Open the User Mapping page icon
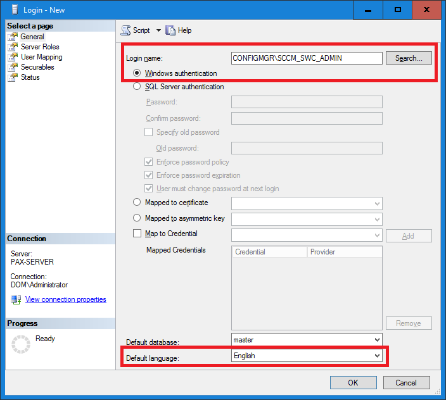 (x=12, y=57)
